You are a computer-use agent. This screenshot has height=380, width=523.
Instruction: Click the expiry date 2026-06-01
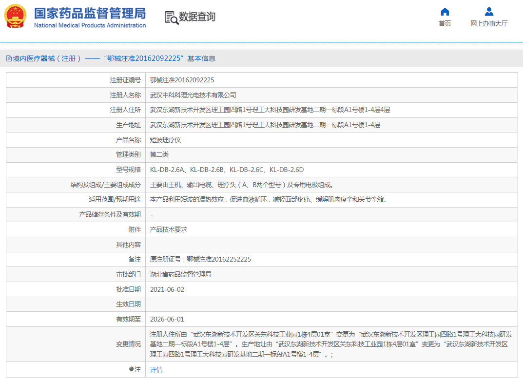[x=167, y=319]
